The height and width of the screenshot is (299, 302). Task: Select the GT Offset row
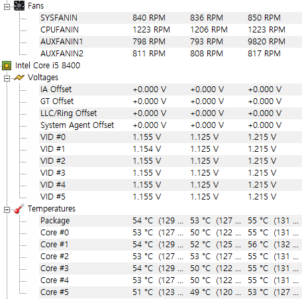click(x=170, y=101)
